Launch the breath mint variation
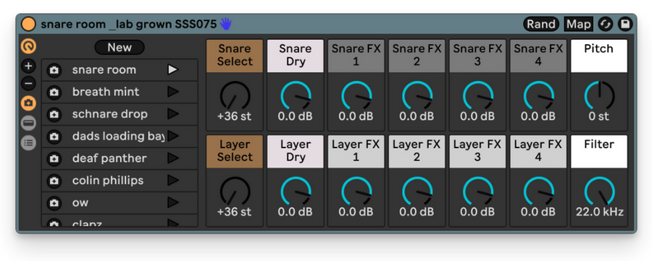Viewport: 652px width, 261px height. pyautogui.click(x=173, y=92)
